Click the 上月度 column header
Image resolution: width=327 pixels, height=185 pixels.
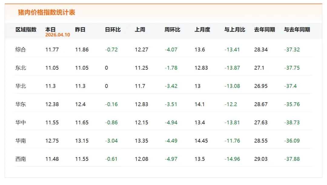(202, 30)
